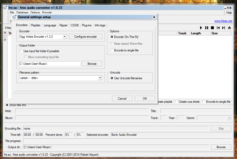Click Browse in the Output folder group
The width and height of the screenshot is (237, 159).
click(x=92, y=64)
